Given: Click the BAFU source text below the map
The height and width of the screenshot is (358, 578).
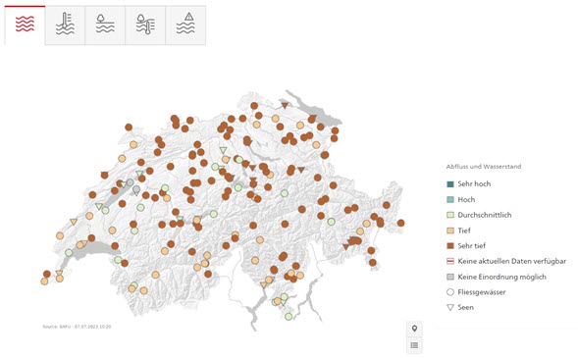Looking at the screenshot, I should point(77,327).
